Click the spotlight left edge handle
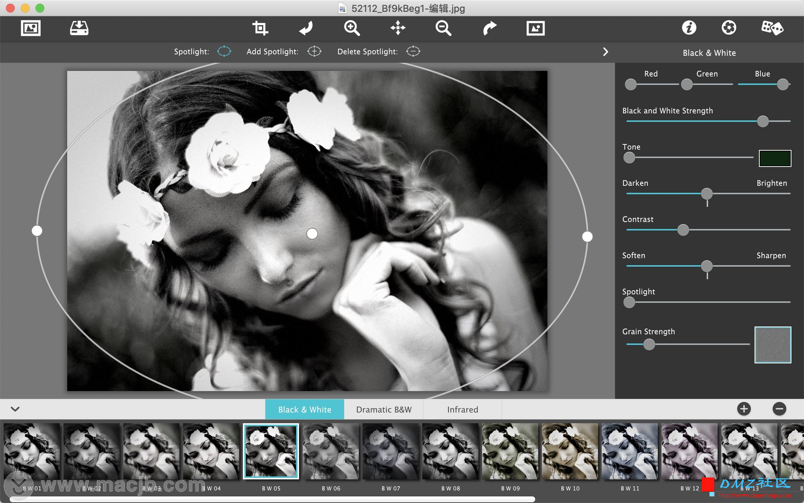This screenshot has width=804, height=503. 37,231
